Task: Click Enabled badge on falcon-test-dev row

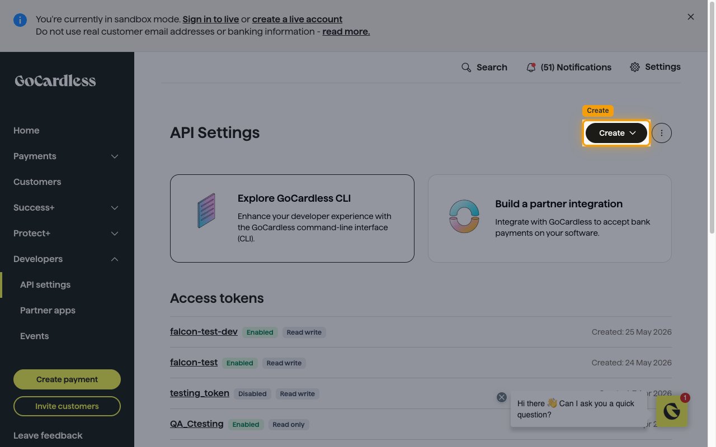Action: (260, 332)
